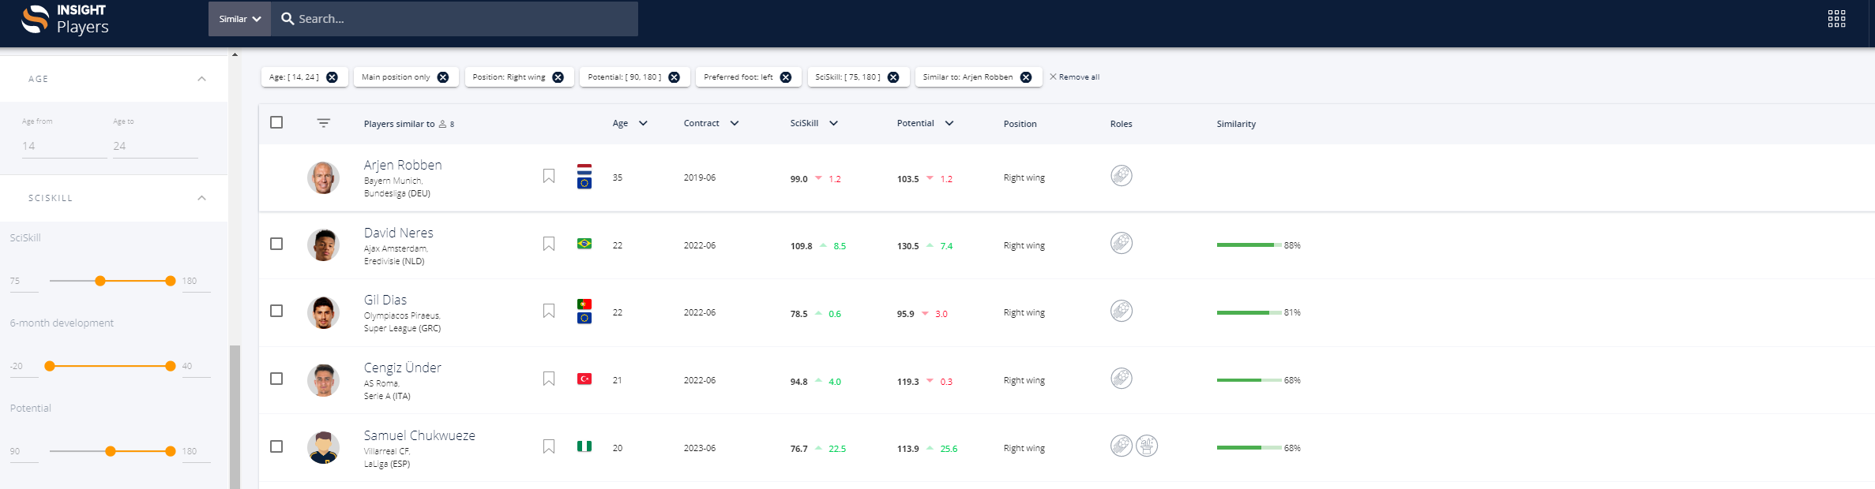Collapse the AGE filter section
Viewport: 1875px width, 489px height.
[201, 79]
